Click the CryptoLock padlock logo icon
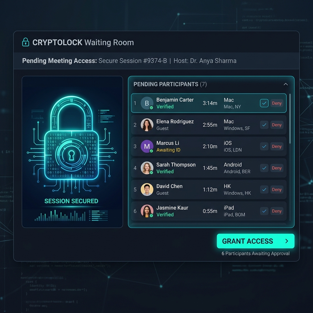 (x=26, y=42)
